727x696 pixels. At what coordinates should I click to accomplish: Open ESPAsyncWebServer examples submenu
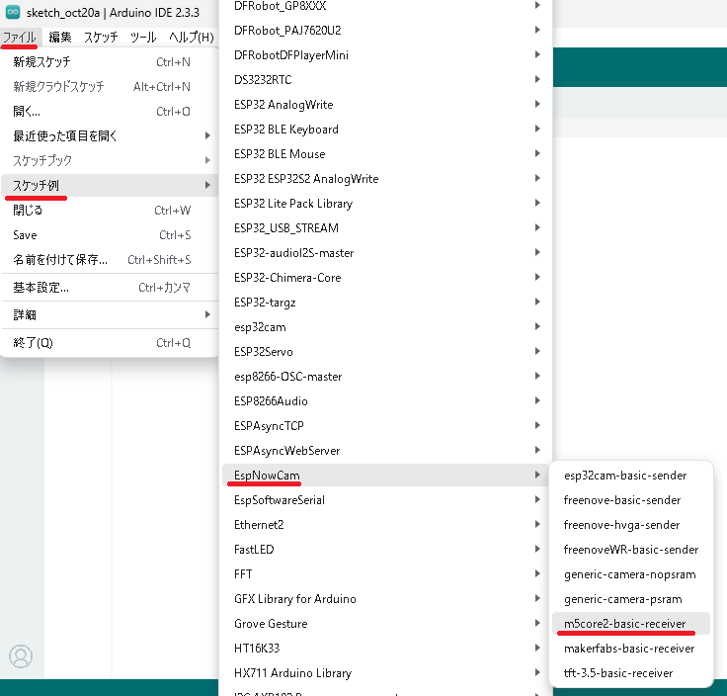coord(386,450)
